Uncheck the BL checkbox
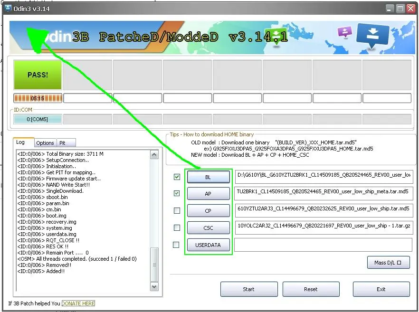Screen dimensions: 419x312 (177, 177)
